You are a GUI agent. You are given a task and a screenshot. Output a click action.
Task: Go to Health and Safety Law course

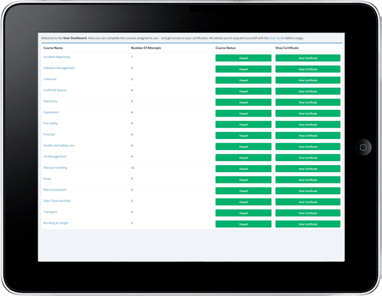click(59, 145)
